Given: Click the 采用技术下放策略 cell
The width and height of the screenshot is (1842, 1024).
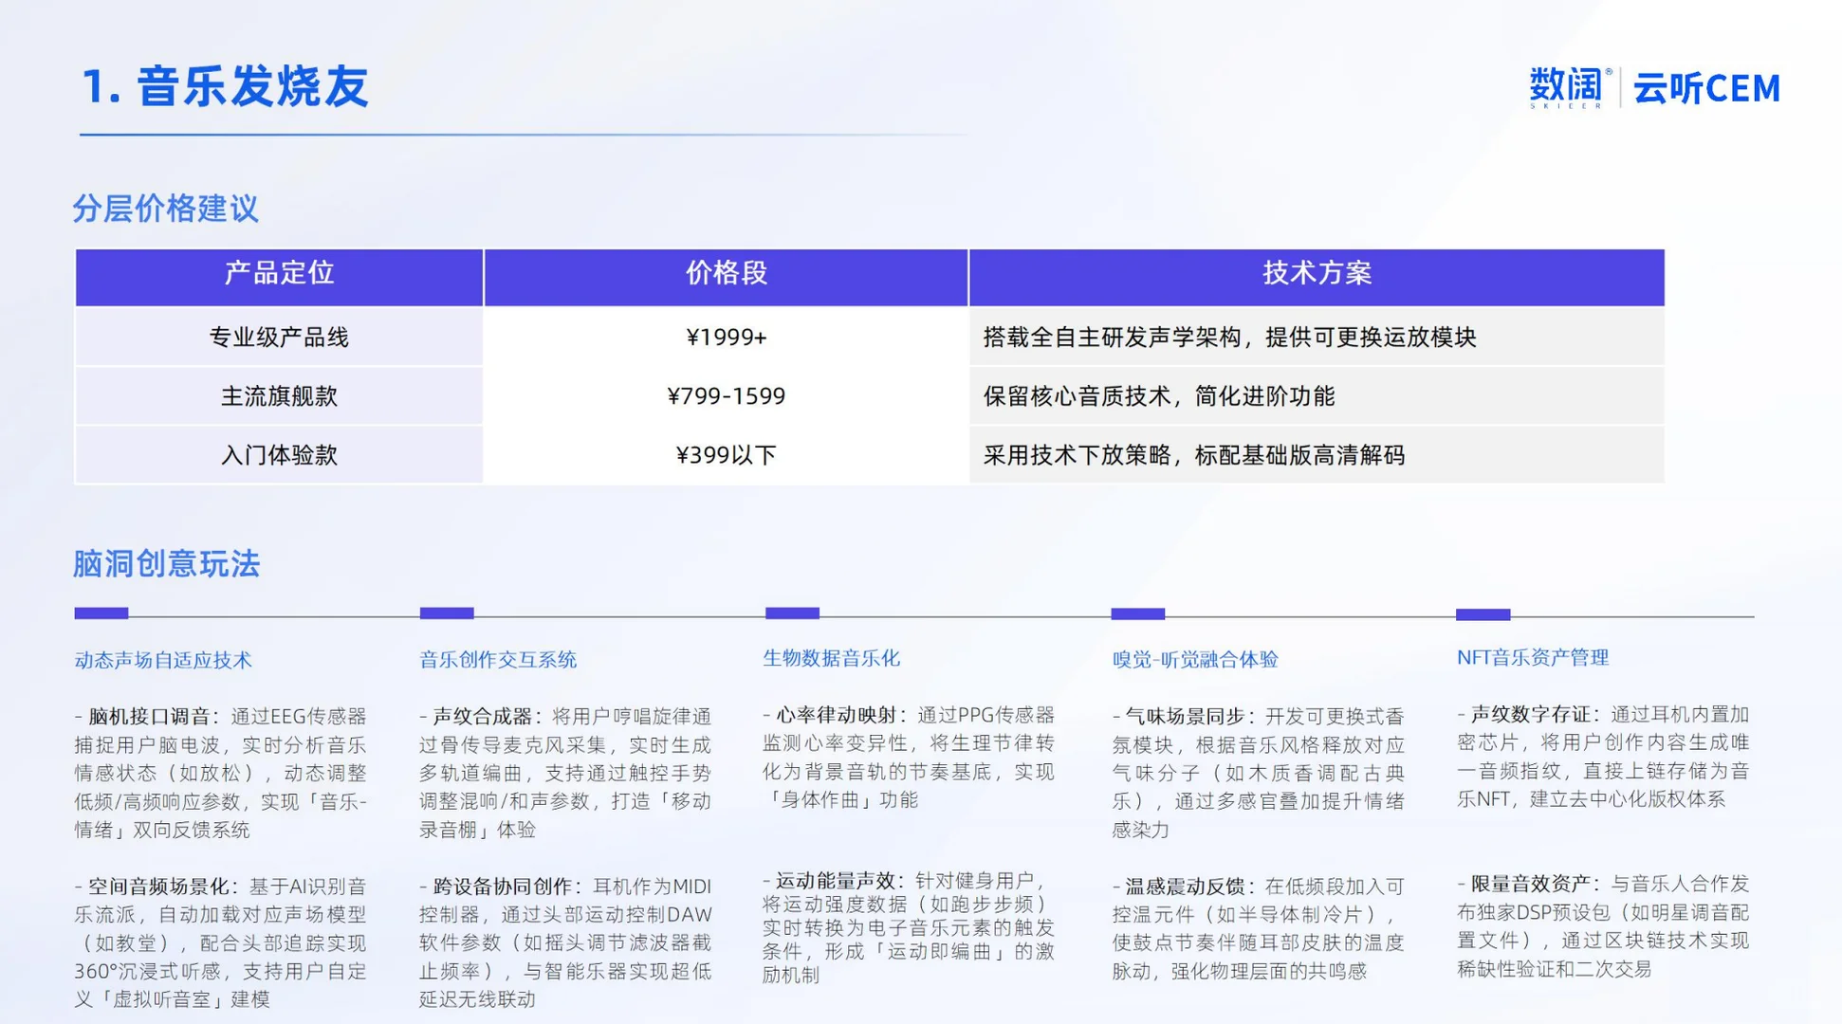Looking at the screenshot, I should 1317,454.
